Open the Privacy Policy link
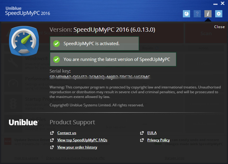Viewport: 228px width, 164px height. [x=158, y=140]
